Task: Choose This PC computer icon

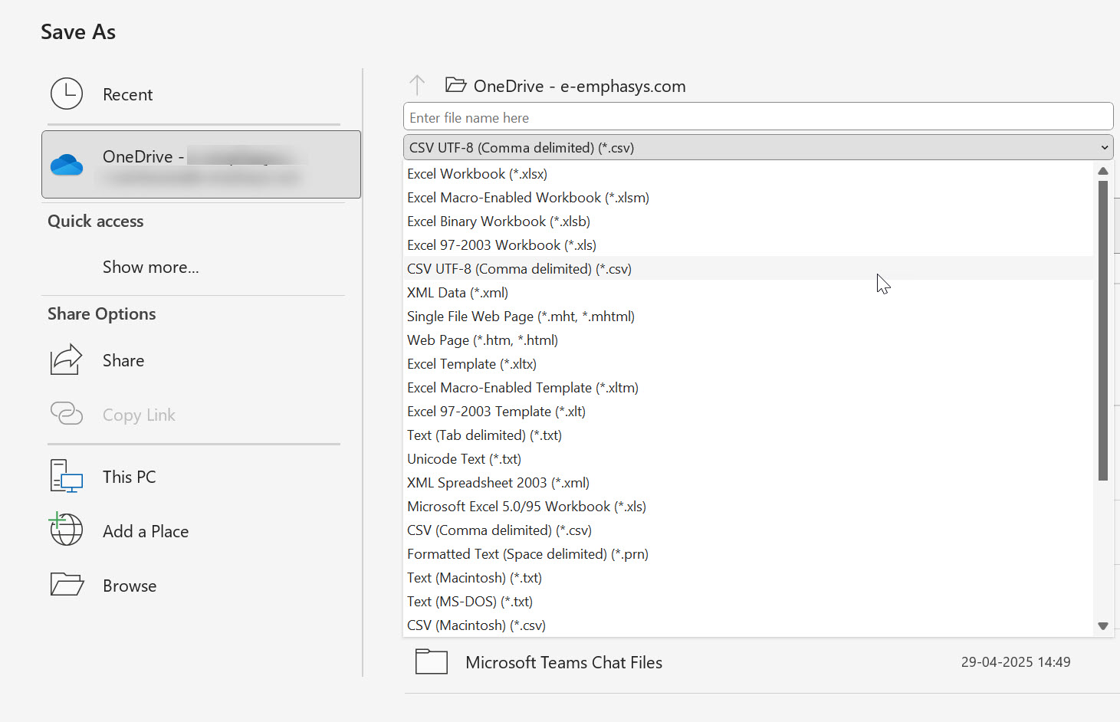Action: coord(67,476)
